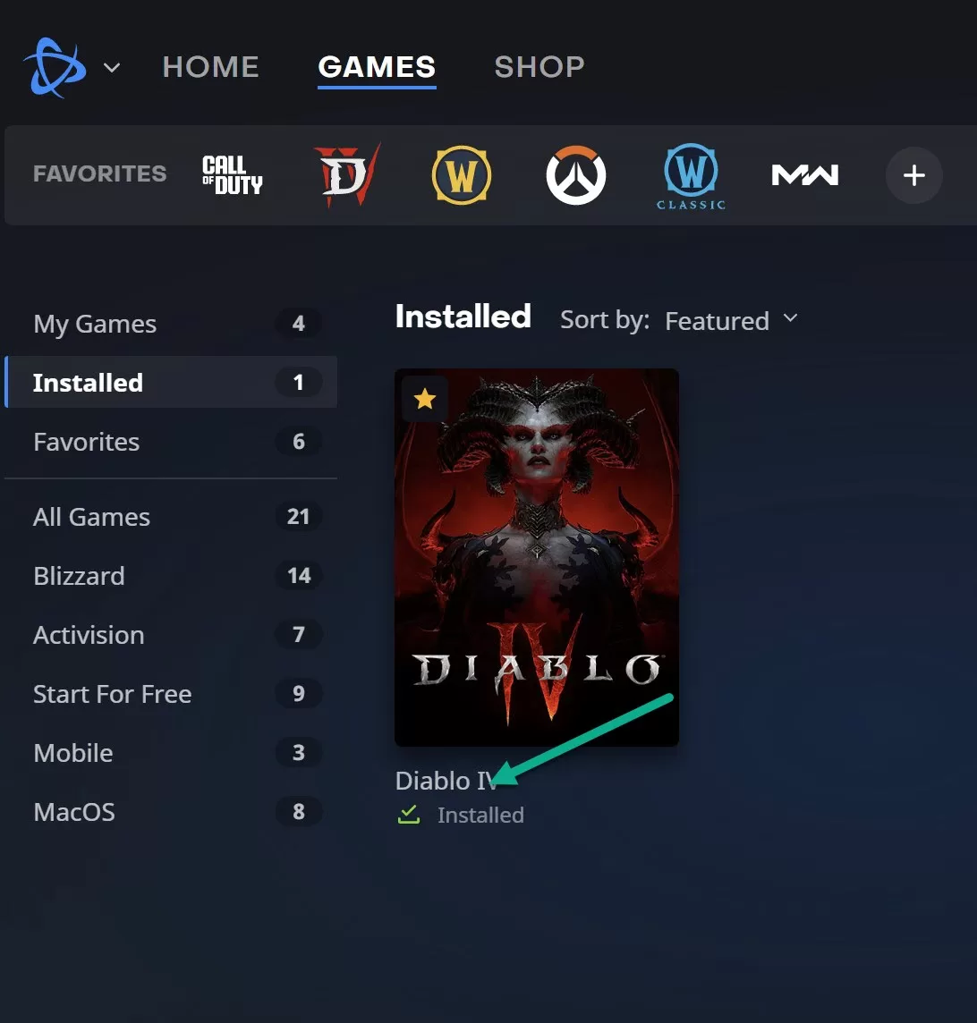Viewport: 977px width, 1023px height.
Task: Open Call of Duty from favorites bar
Action: coord(233,175)
